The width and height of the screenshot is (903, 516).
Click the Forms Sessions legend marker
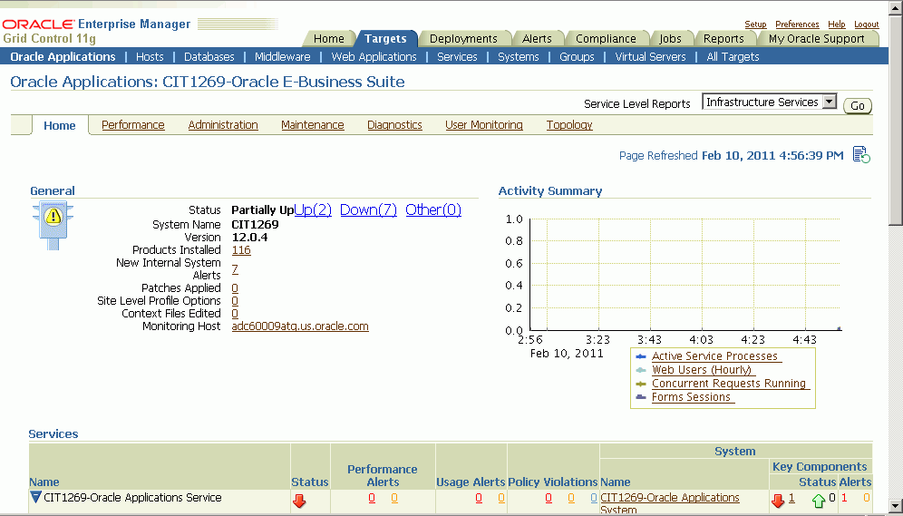(641, 397)
